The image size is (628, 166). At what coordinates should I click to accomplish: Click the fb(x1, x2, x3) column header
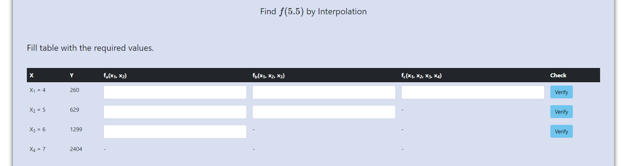coord(269,75)
